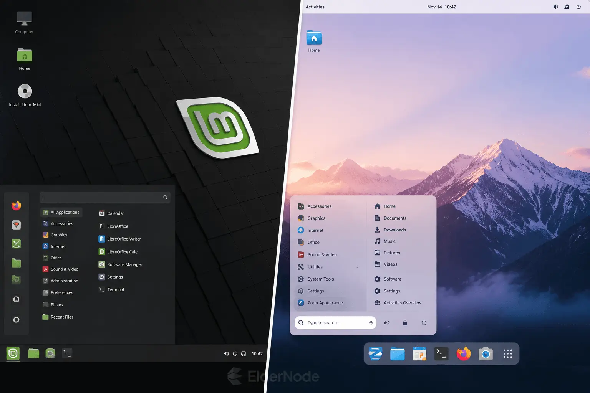Image resolution: width=590 pixels, height=393 pixels.
Task: Select Office category in Mint menu
Action: pyautogui.click(x=52, y=258)
